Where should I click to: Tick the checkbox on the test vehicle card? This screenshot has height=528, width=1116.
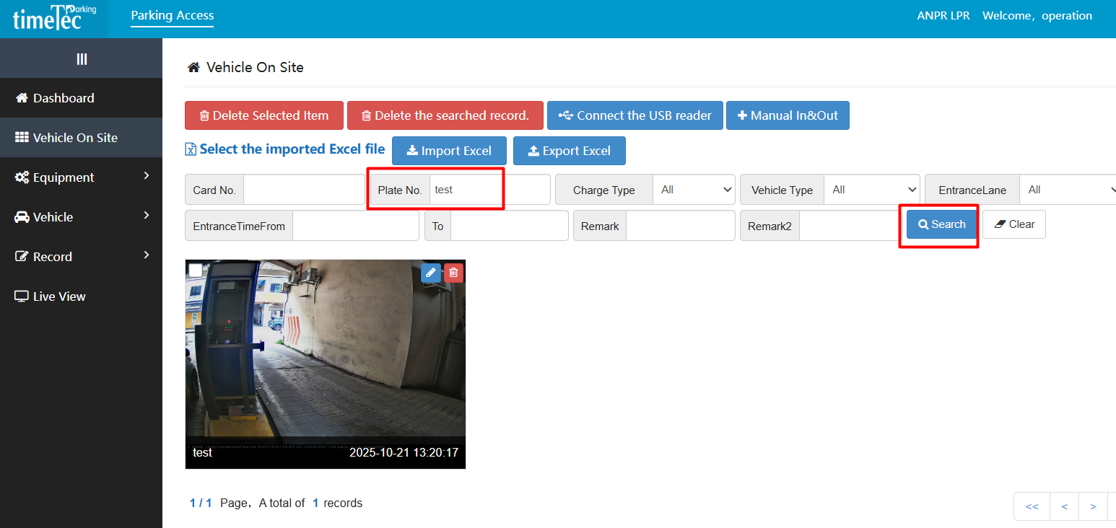(196, 270)
